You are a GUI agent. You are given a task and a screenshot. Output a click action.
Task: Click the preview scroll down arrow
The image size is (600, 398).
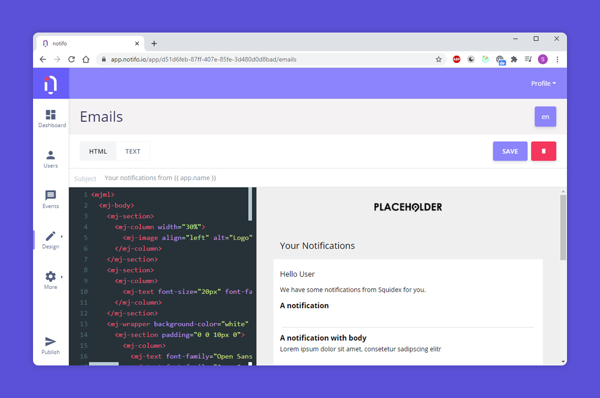pos(563,361)
